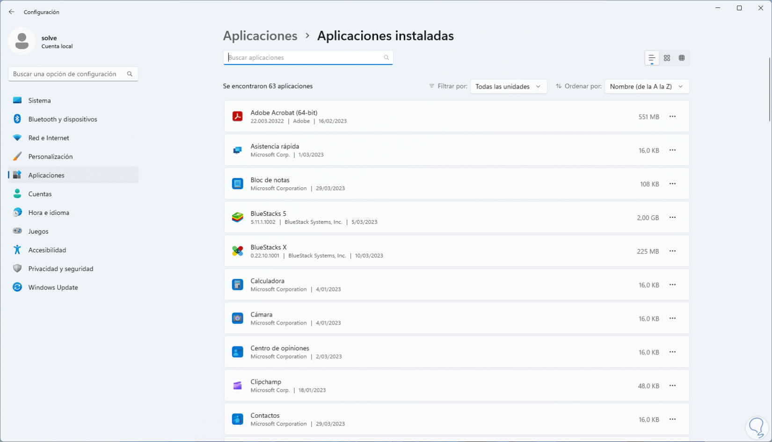Open Windows Update from sidebar
The width and height of the screenshot is (772, 442).
[53, 287]
